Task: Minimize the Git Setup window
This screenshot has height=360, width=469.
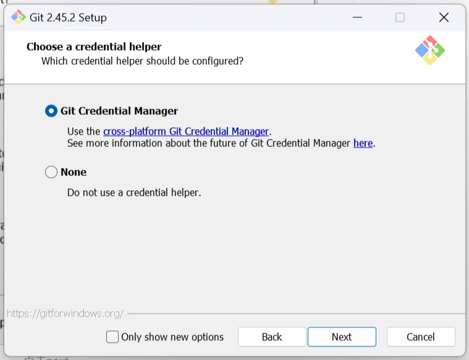Action: [357, 17]
